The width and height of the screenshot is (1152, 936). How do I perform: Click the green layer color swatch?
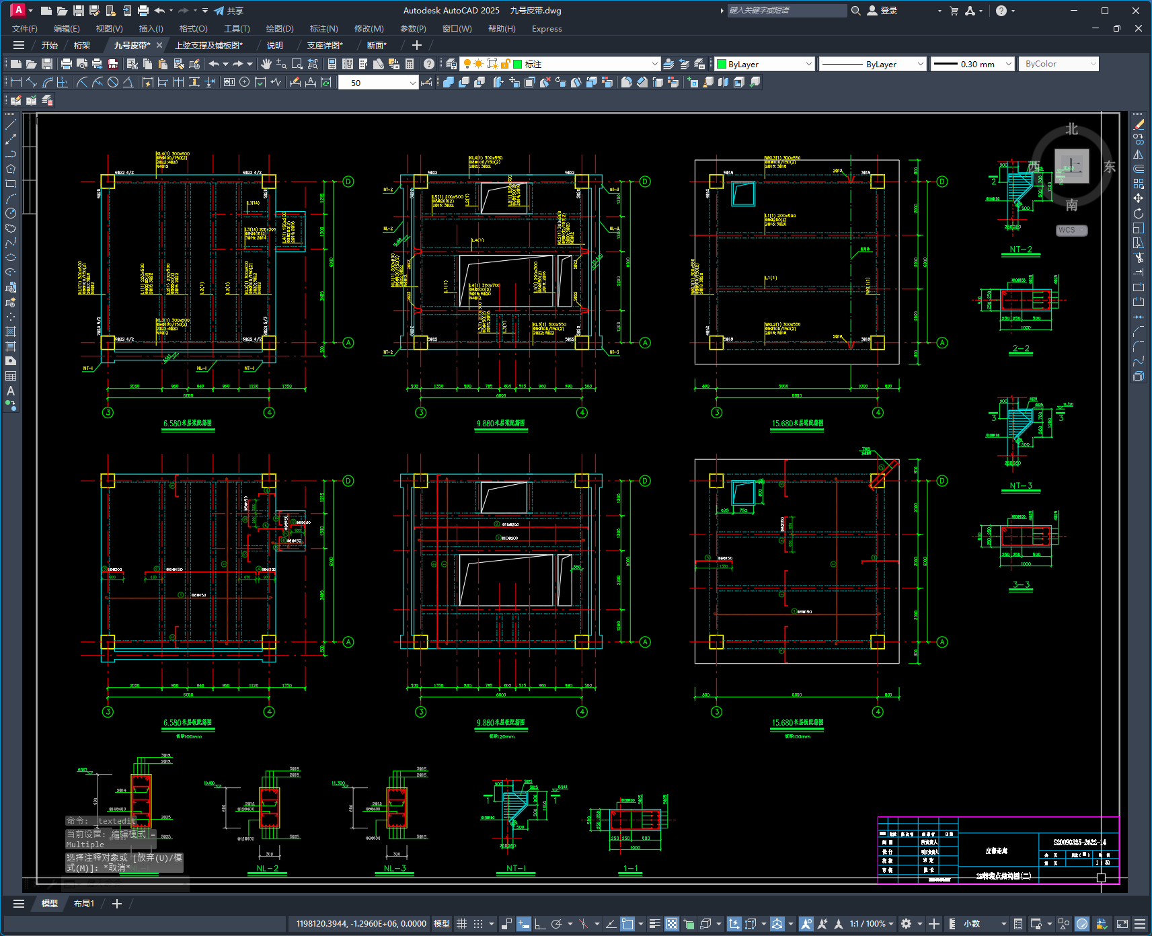click(x=518, y=64)
